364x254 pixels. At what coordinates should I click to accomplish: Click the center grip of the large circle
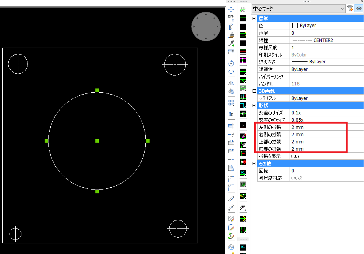coord(97,141)
